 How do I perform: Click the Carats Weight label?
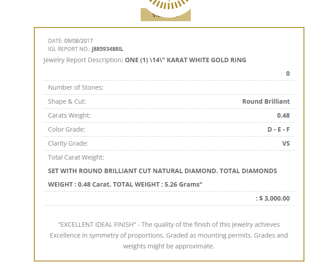coord(69,115)
